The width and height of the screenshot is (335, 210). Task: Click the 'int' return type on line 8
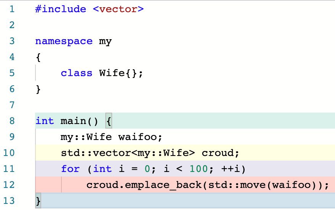coord(45,121)
